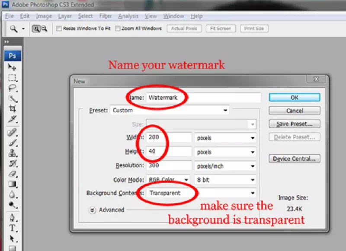This screenshot has height=251, width=346.
Task: Click the Cancel button
Action: [295, 111]
